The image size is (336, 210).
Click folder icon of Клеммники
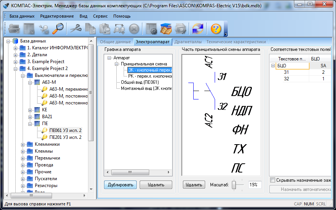click(30, 144)
